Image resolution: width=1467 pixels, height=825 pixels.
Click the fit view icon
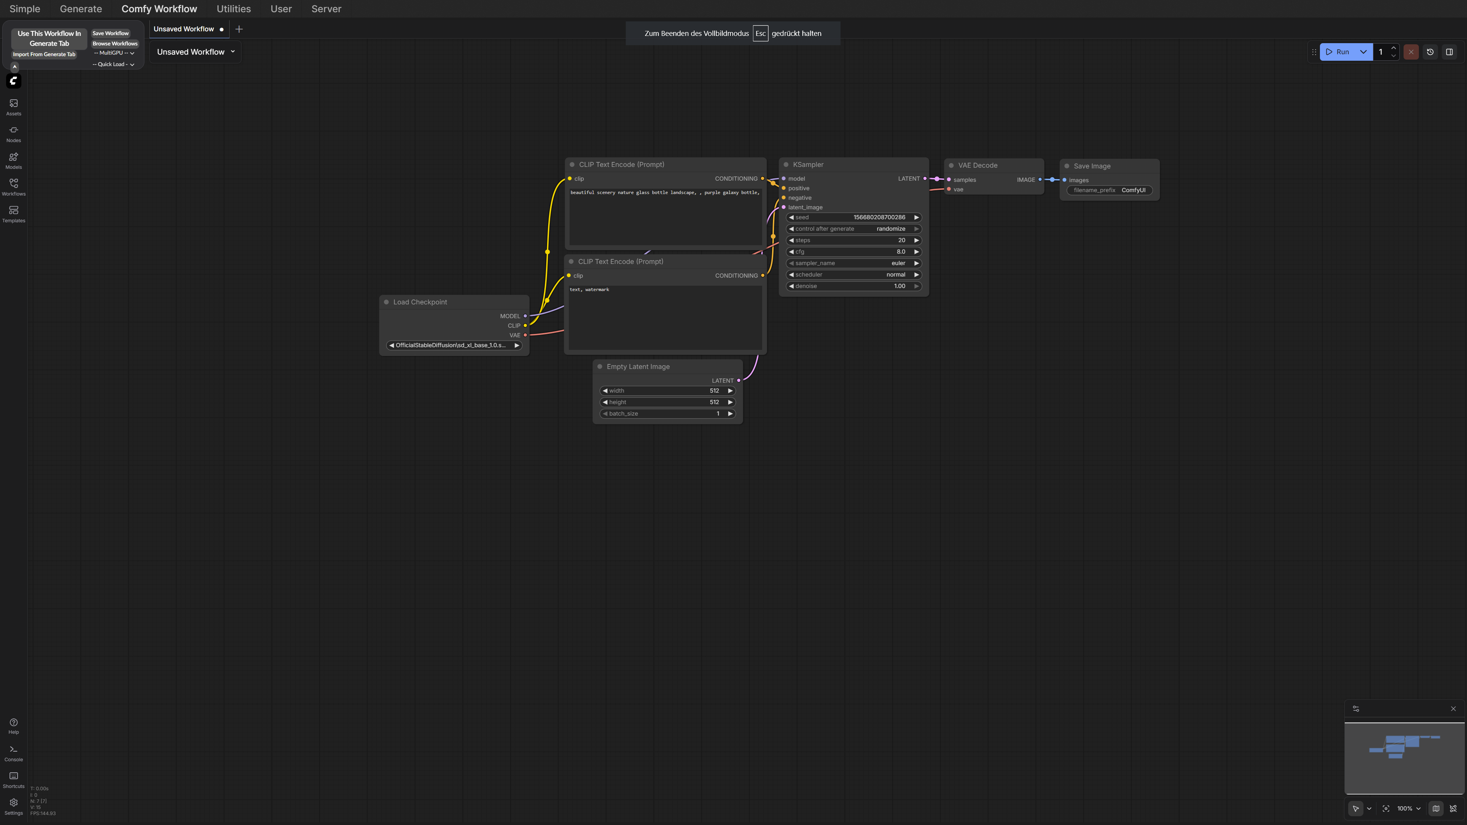point(1386,809)
